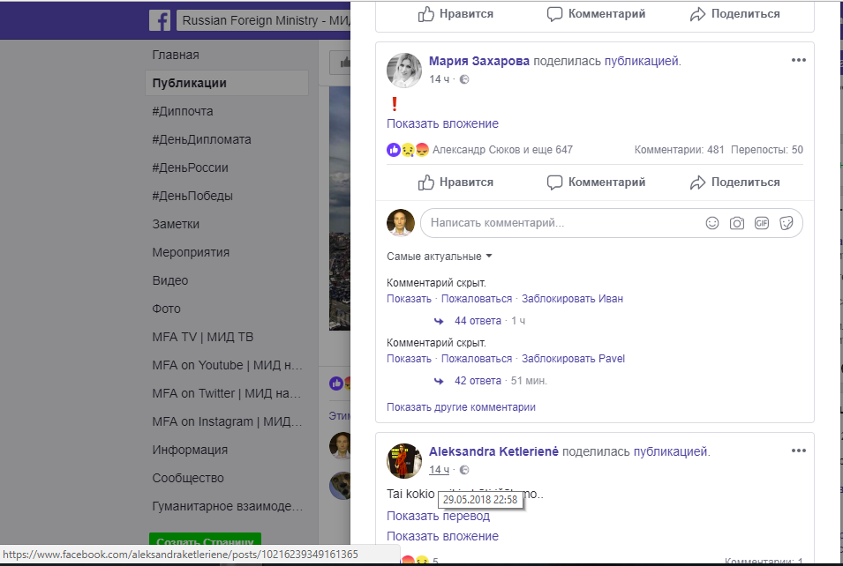
Task: Open Гуманитарное взаимоде… sidebar item
Action: [x=228, y=506]
